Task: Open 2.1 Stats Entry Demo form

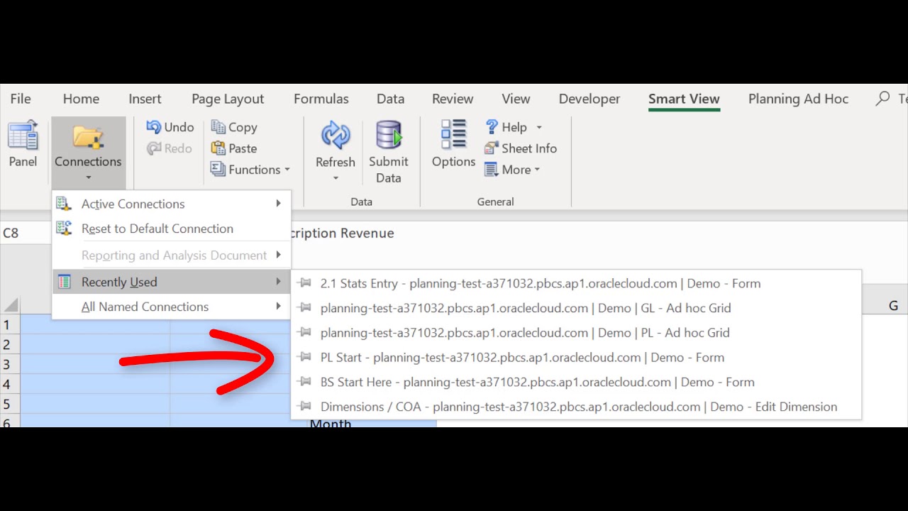Action: tap(576, 283)
